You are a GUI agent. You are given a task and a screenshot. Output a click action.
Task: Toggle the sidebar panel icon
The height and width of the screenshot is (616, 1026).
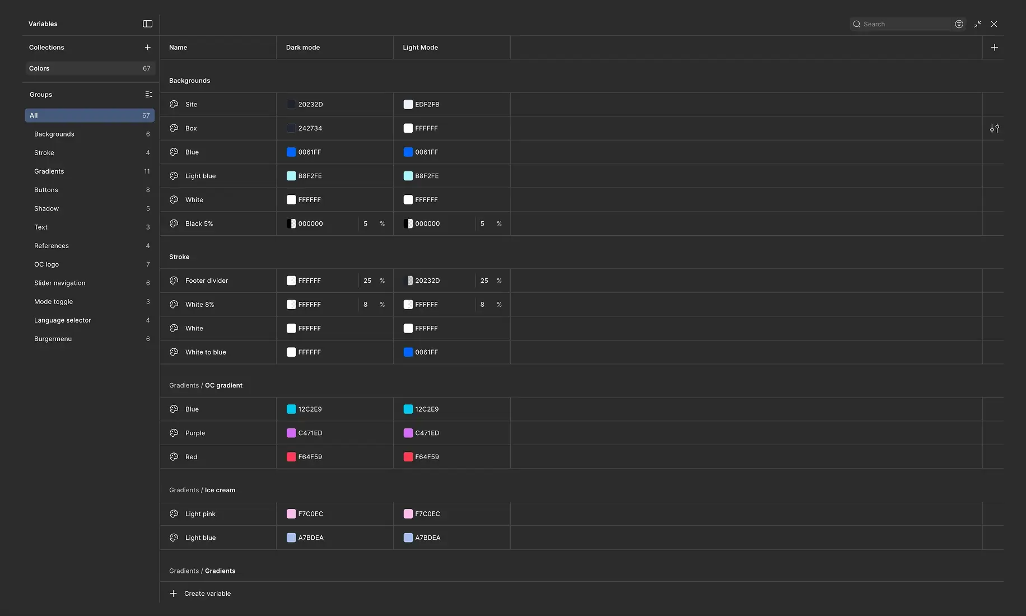[147, 24]
